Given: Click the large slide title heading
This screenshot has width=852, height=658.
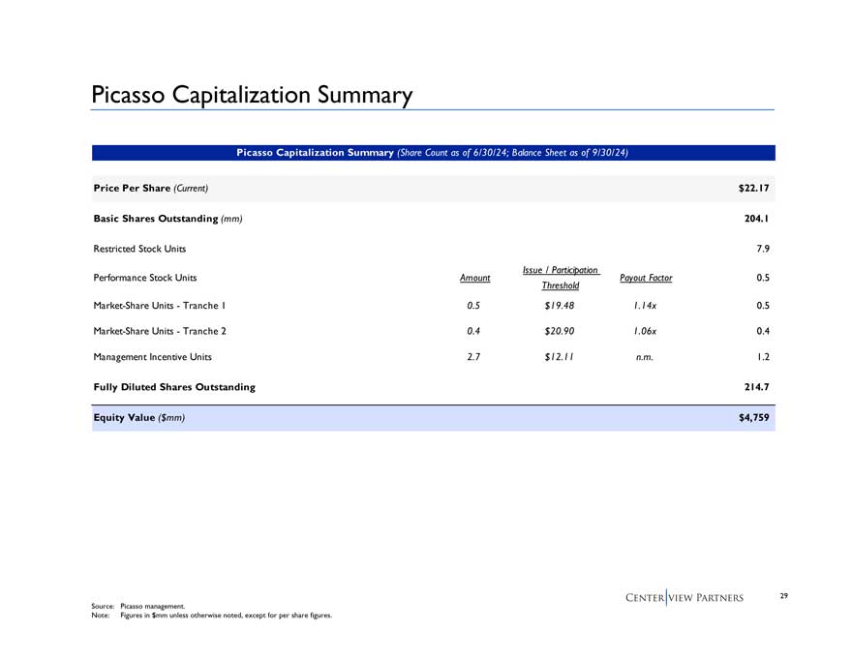Looking at the screenshot, I should (252, 95).
